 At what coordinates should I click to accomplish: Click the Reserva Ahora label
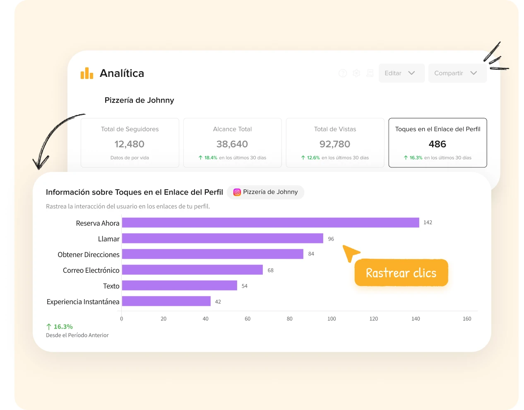98,223
